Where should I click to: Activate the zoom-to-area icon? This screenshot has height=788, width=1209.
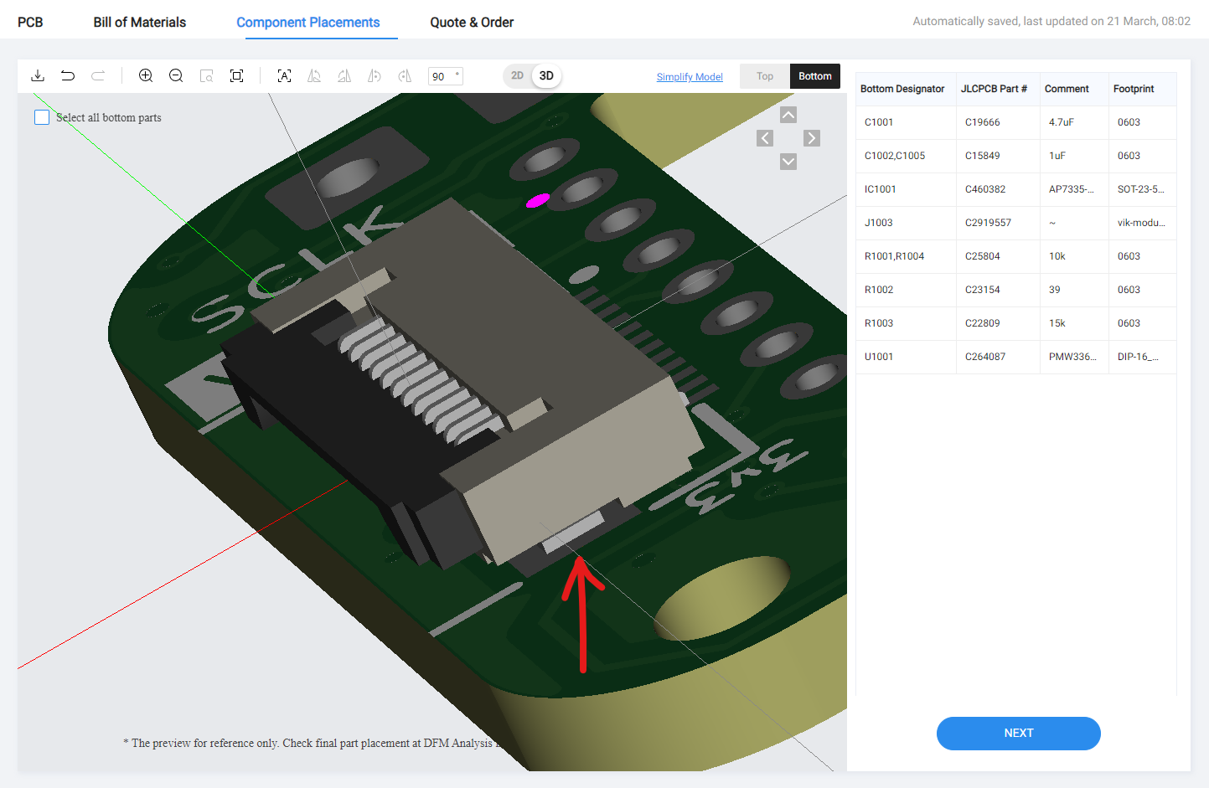(206, 76)
